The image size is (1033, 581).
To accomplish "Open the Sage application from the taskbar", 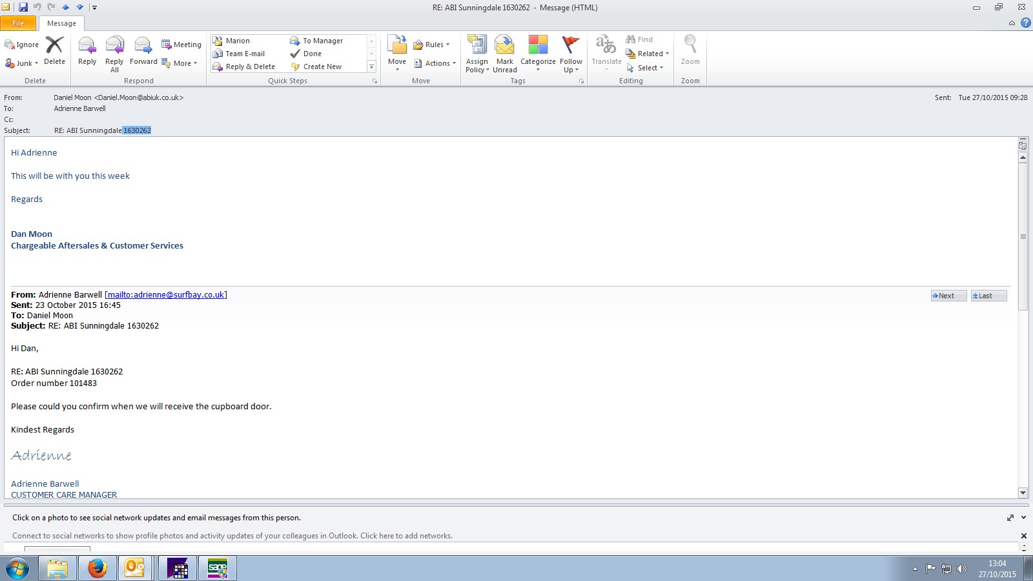I will pyautogui.click(x=218, y=569).
